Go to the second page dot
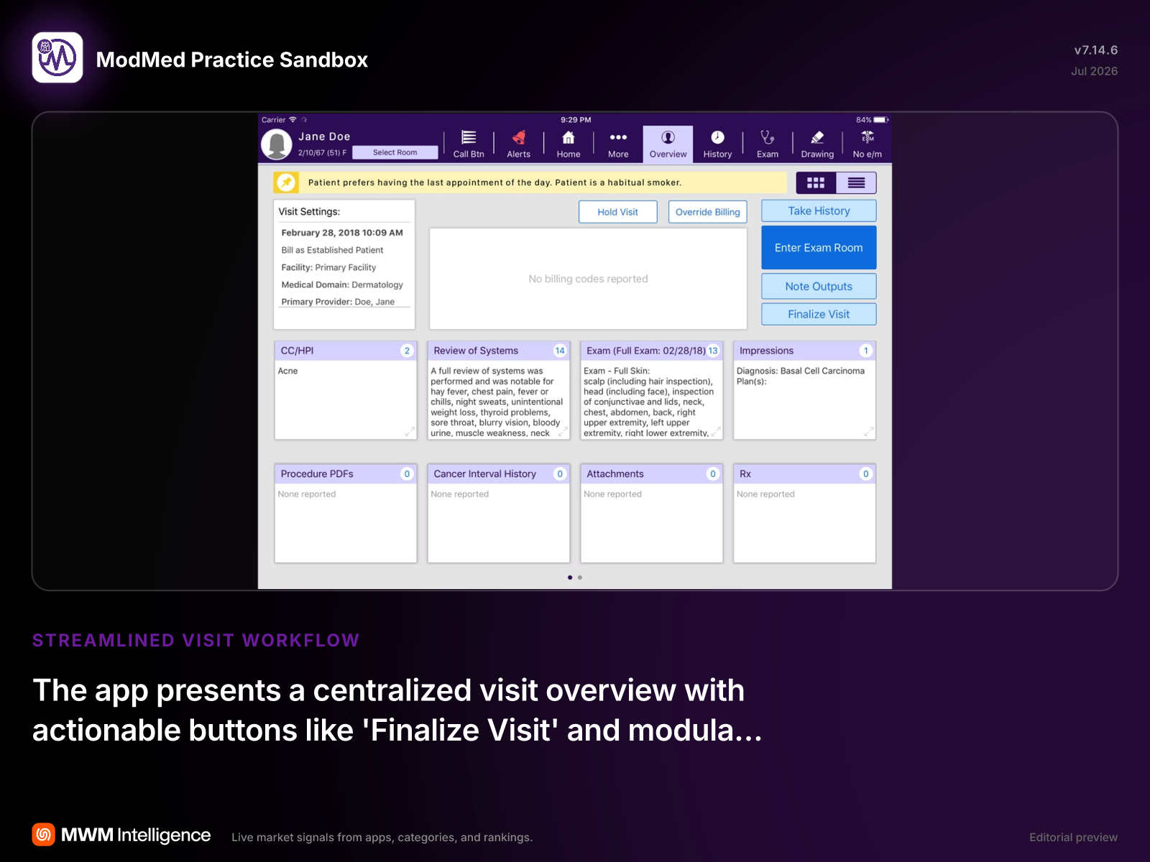The height and width of the screenshot is (862, 1150). [x=580, y=578]
